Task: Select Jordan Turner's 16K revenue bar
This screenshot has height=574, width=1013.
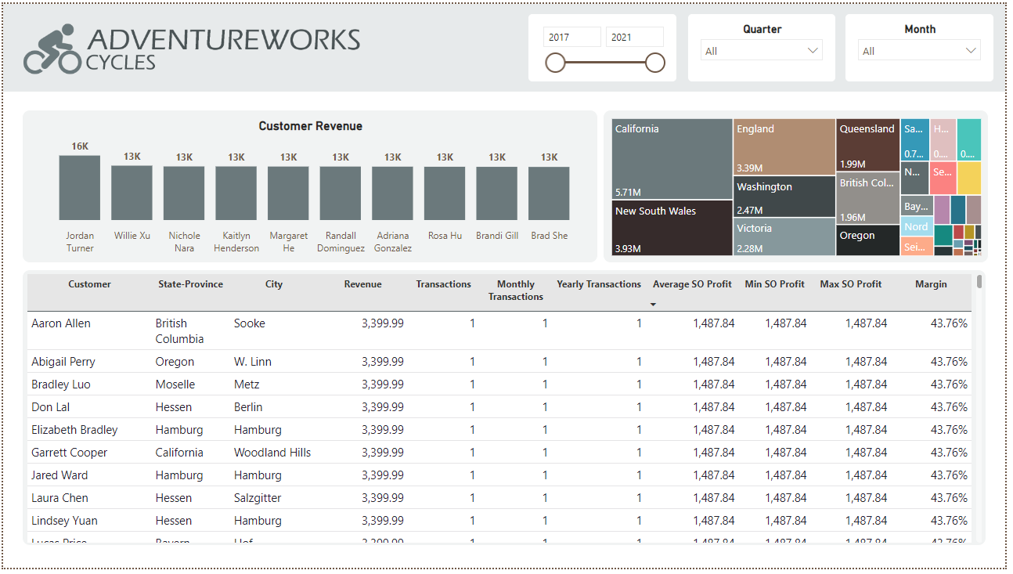Action: 80,188
